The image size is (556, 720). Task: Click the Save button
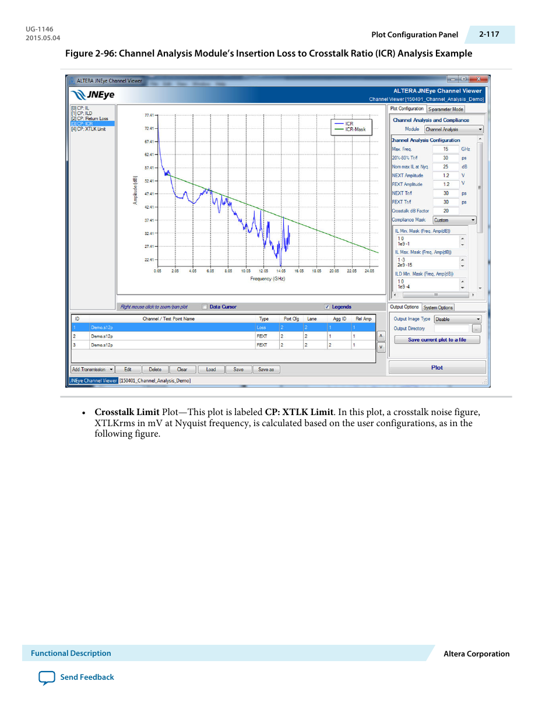[x=238, y=369]
